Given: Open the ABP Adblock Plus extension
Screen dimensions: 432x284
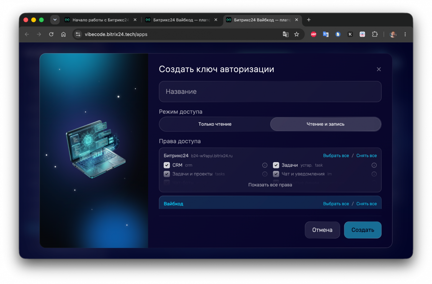Looking at the screenshot, I should 313,34.
